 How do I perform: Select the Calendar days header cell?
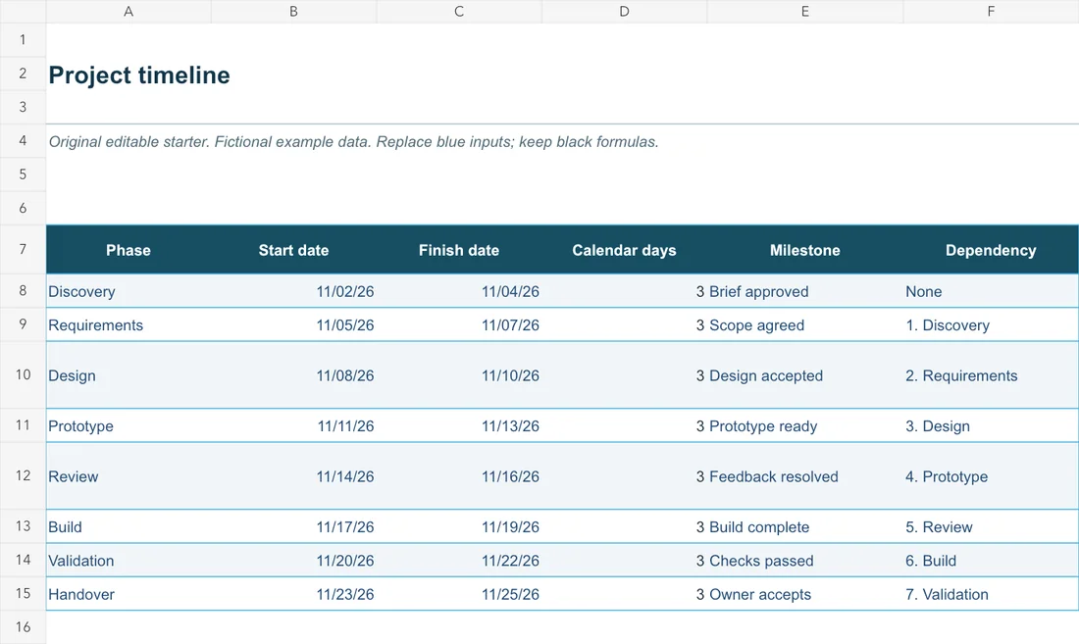(x=624, y=250)
